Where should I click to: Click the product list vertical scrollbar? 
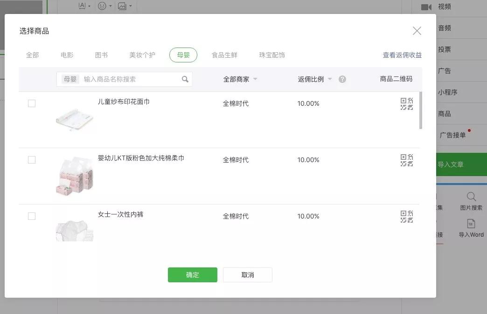tap(421, 110)
